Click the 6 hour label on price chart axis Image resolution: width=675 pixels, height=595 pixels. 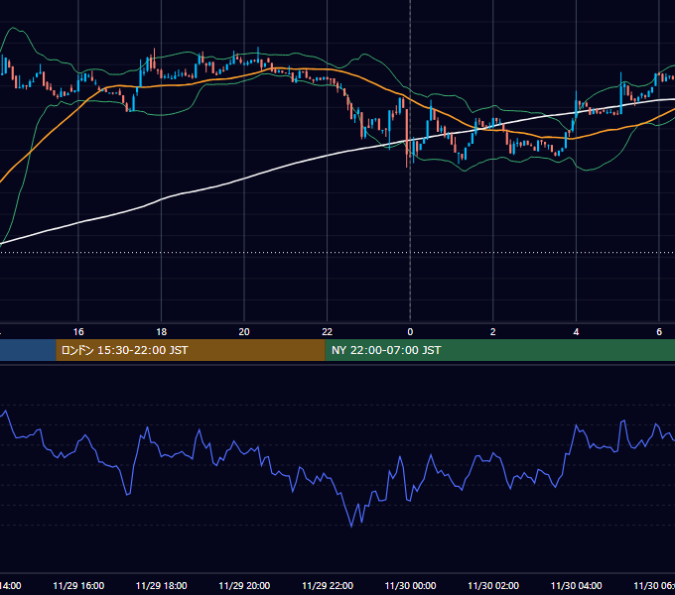[x=659, y=332]
